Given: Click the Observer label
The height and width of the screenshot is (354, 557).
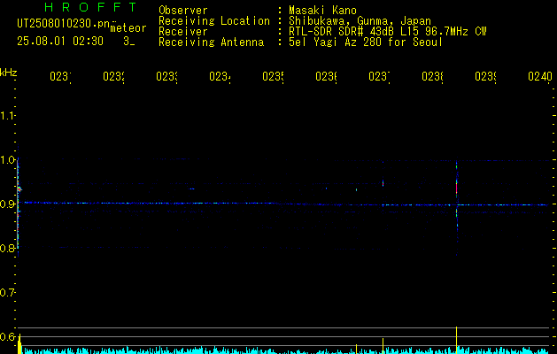Looking at the screenshot, I should click(x=183, y=11).
